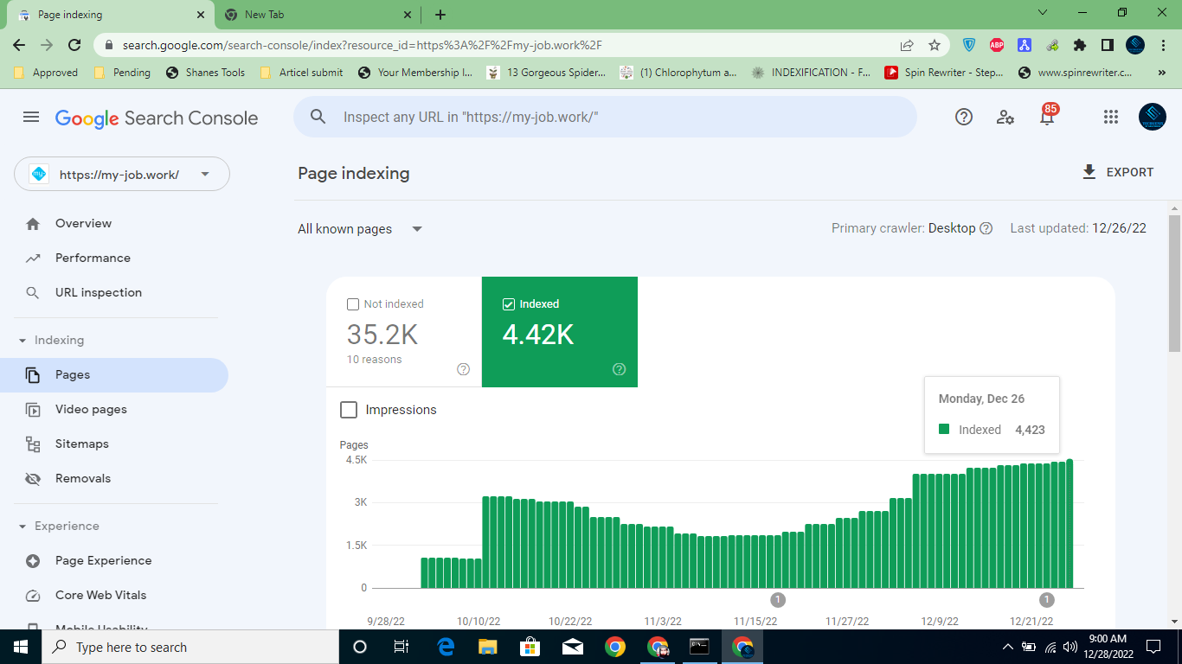Click help icon in Not indexed card

[463, 369]
